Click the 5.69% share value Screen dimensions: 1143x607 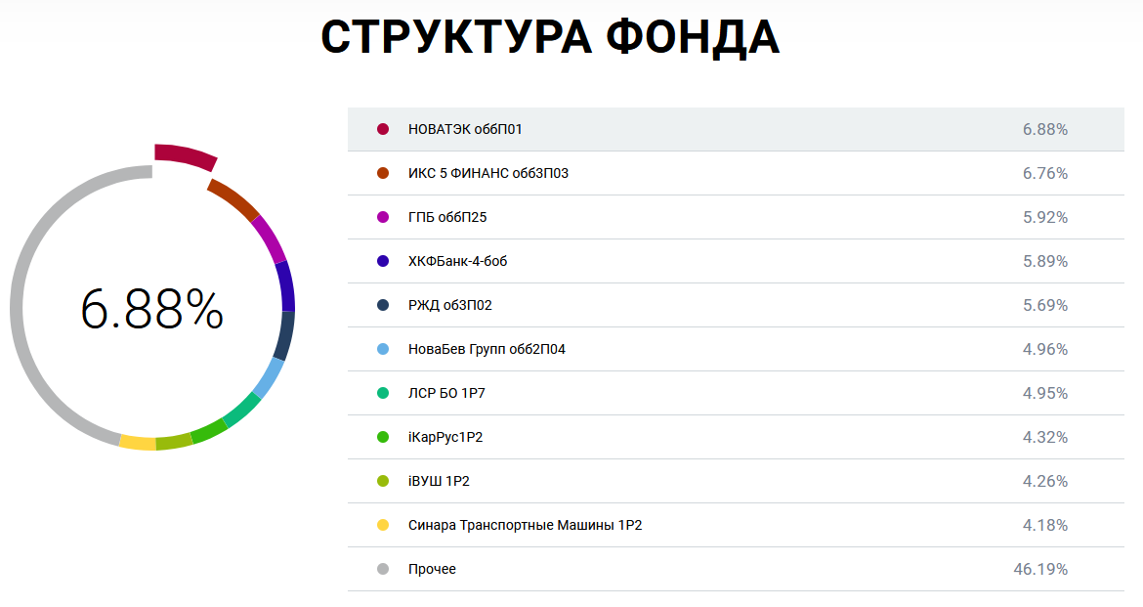coord(1044,305)
